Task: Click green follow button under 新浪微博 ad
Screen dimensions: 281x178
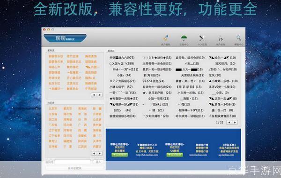Action: coord(119,155)
